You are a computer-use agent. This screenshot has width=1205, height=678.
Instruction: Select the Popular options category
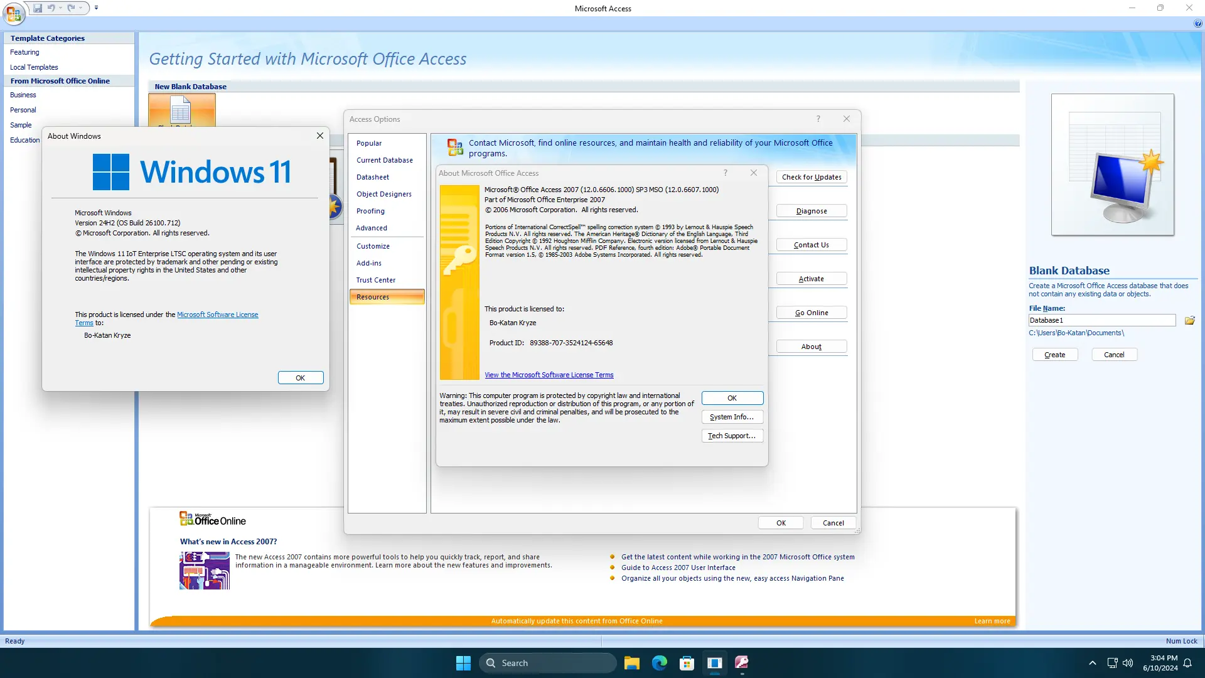[387, 143]
